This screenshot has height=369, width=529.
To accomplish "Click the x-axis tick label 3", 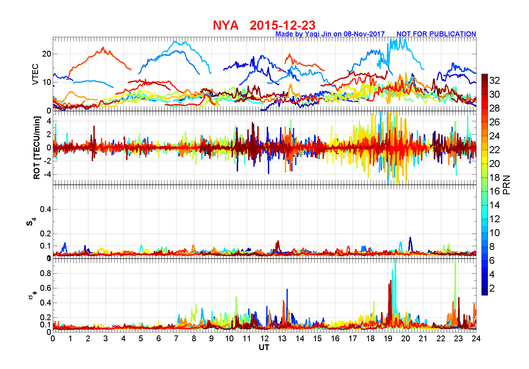I will click(106, 338).
